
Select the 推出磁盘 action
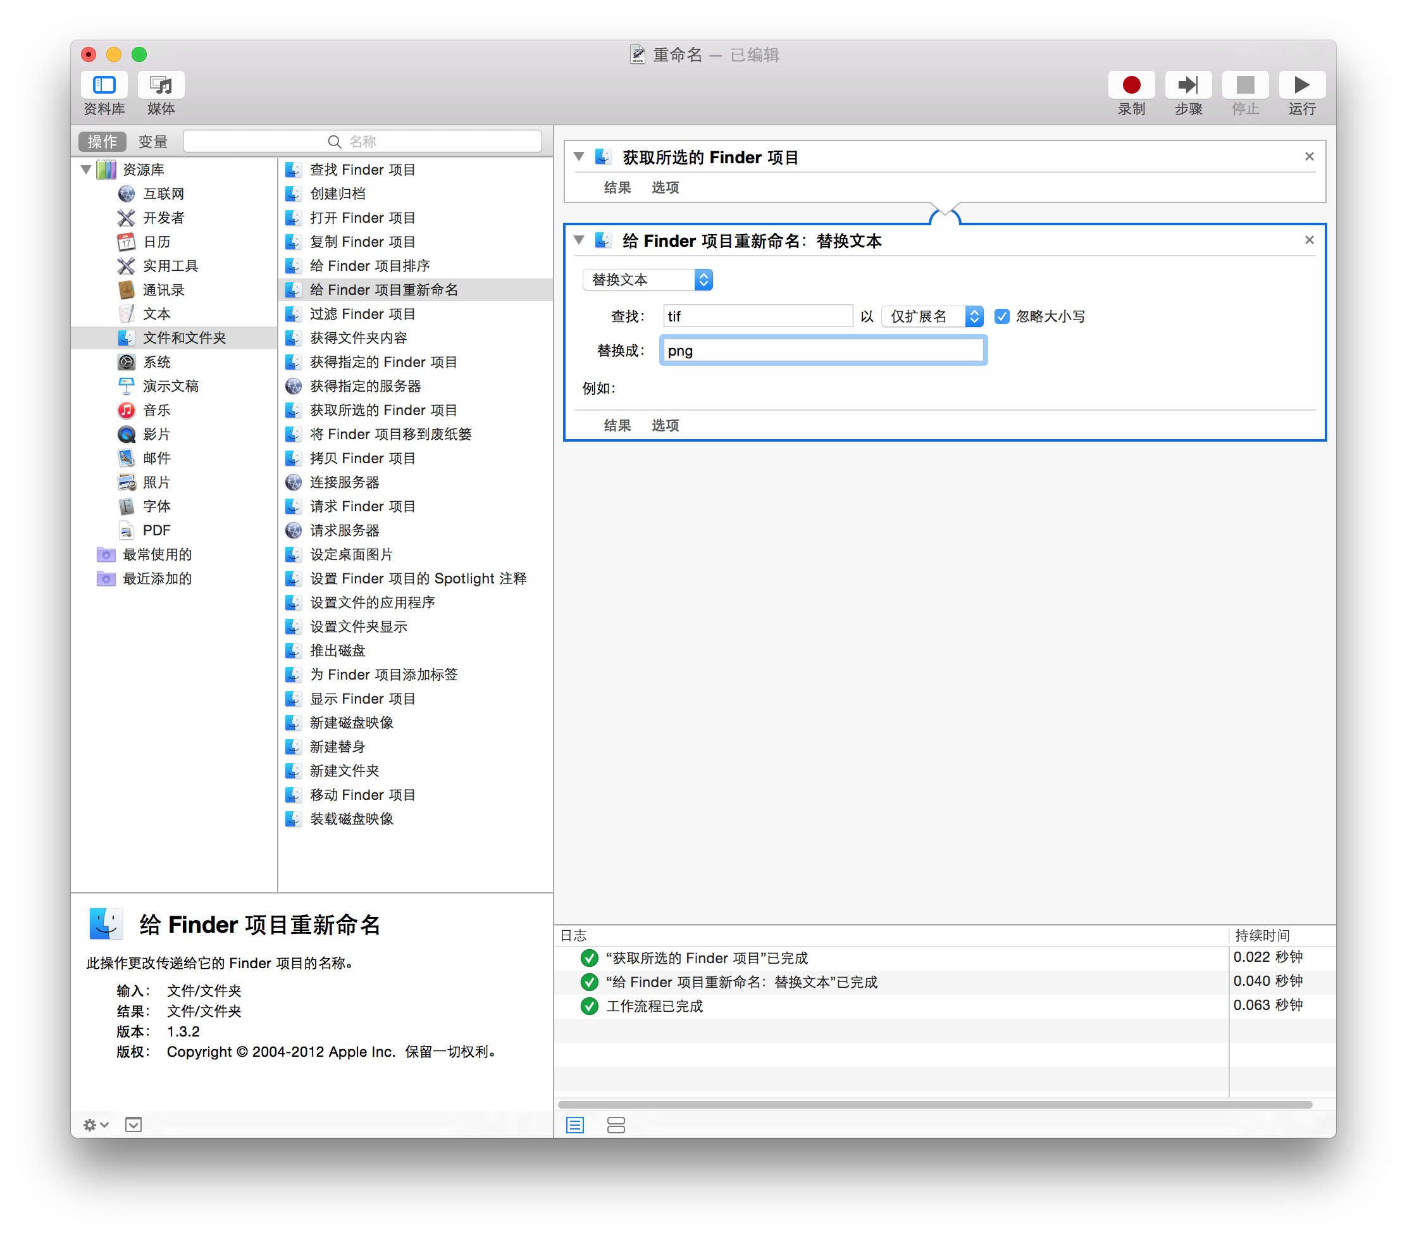pos(415,651)
